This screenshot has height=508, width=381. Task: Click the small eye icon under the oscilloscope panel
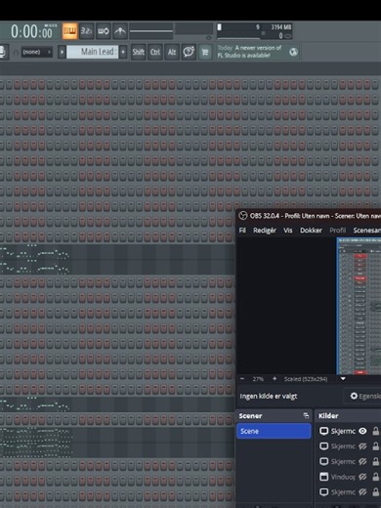pos(209,38)
